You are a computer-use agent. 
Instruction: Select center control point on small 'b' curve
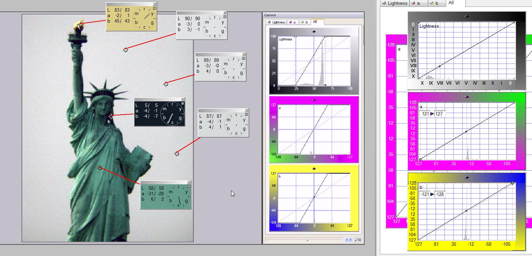click(x=314, y=197)
